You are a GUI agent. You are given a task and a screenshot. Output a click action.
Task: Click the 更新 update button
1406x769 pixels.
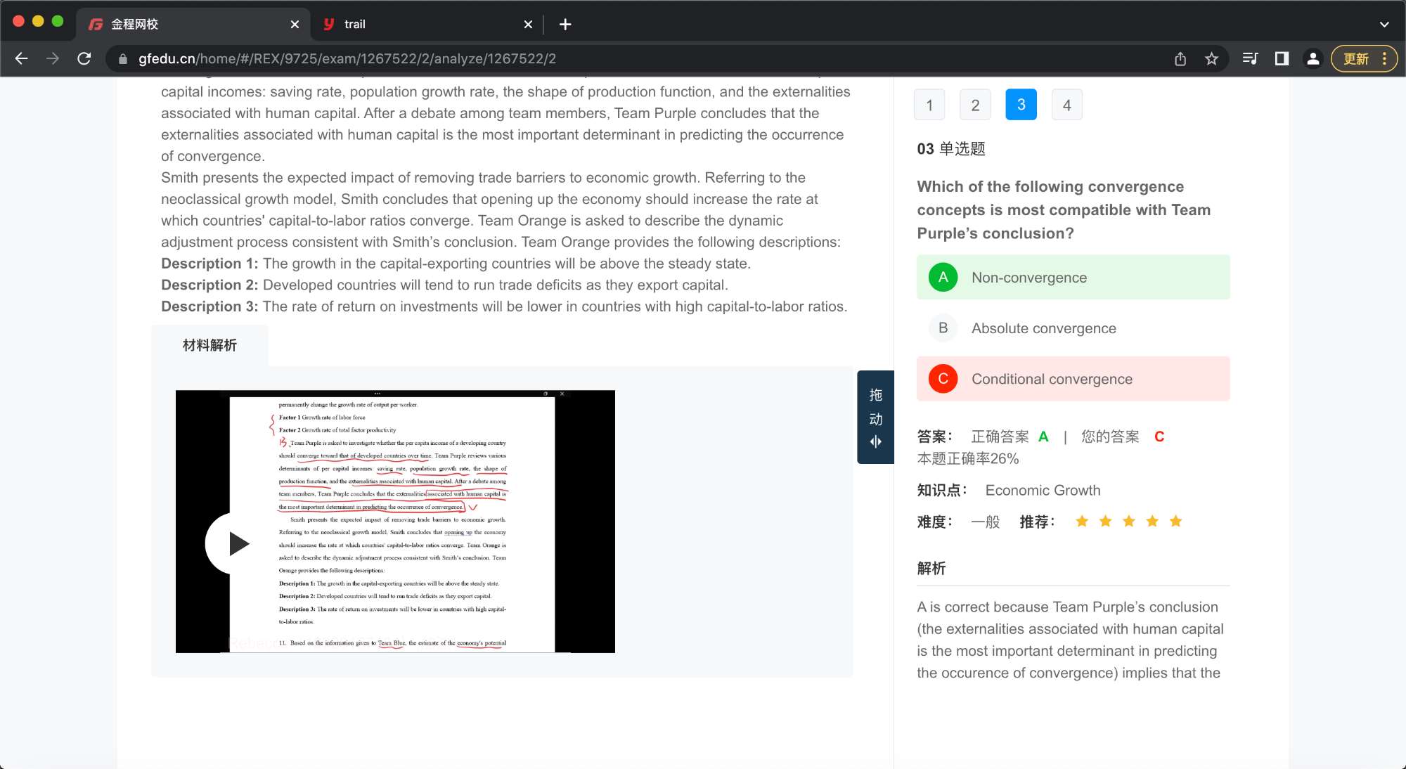(x=1355, y=59)
